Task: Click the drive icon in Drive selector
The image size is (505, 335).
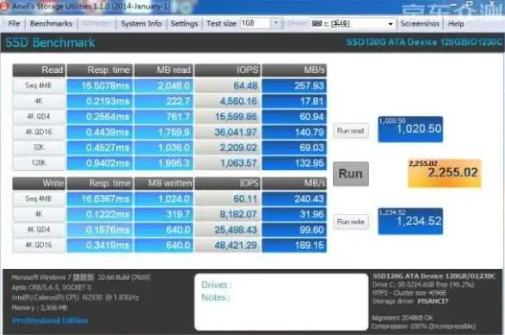Action: coord(317,23)
